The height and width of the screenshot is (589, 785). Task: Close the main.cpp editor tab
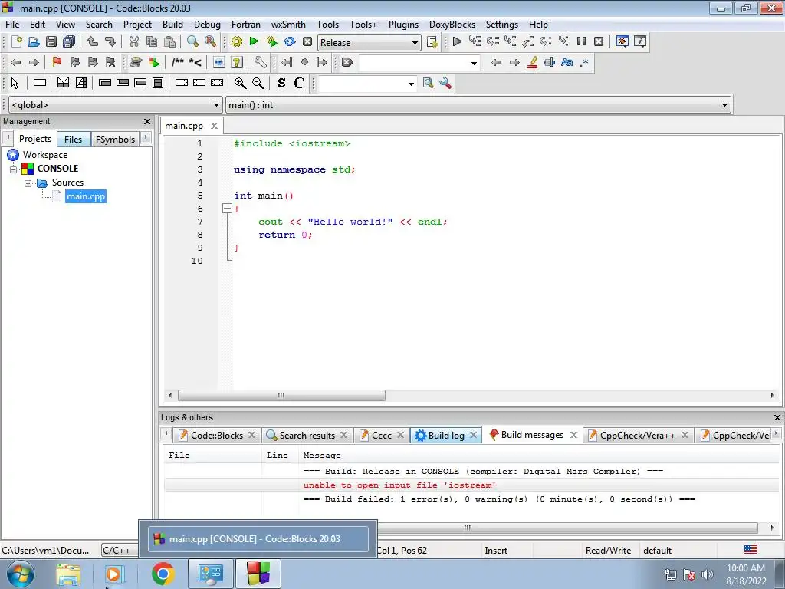(x=214, y=126)
